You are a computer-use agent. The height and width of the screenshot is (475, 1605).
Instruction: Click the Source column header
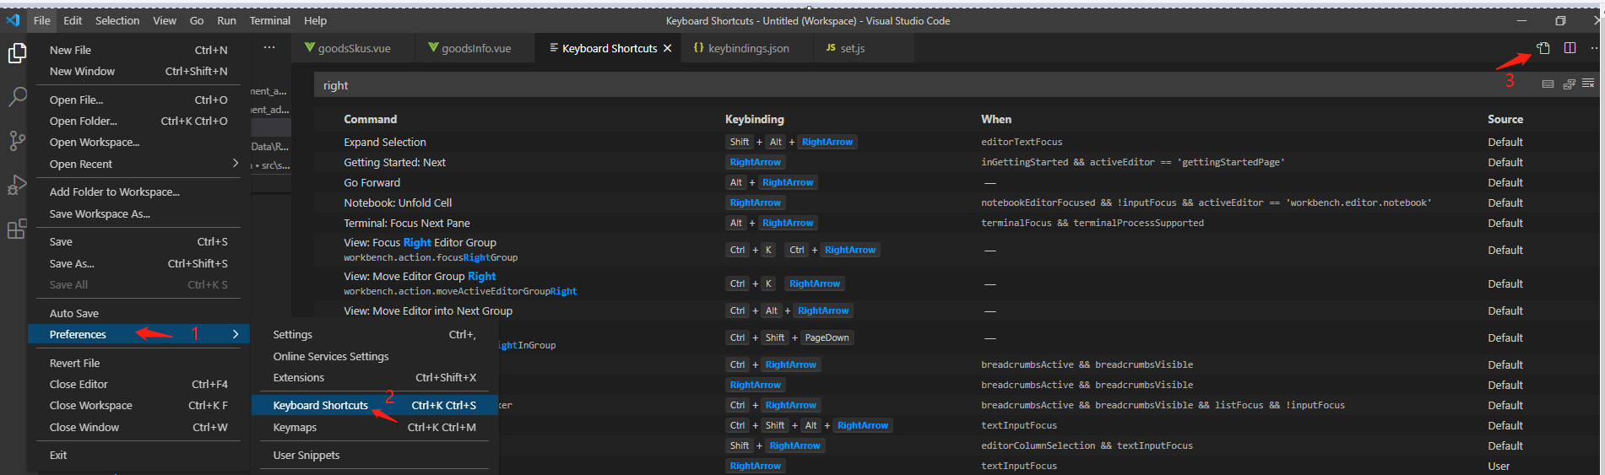1505,119
